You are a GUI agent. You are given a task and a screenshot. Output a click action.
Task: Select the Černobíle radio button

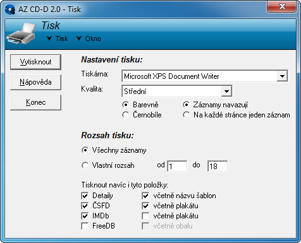tap(126, 115)
